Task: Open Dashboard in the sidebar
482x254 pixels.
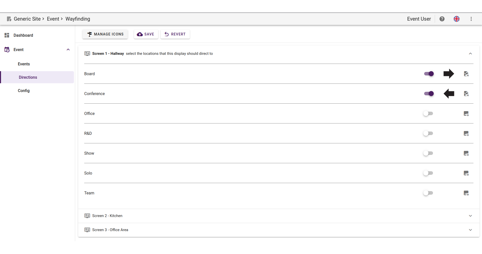Action: (x=23, y=35)
